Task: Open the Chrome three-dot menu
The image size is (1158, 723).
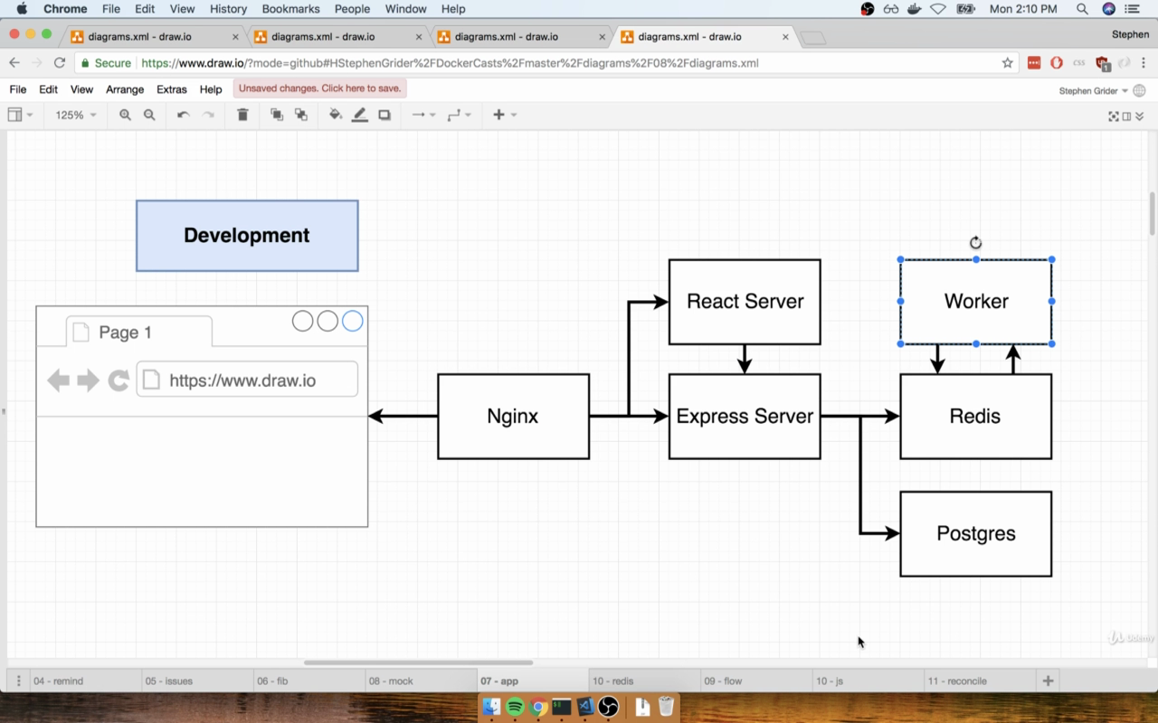Action: tap(1144, 63)
